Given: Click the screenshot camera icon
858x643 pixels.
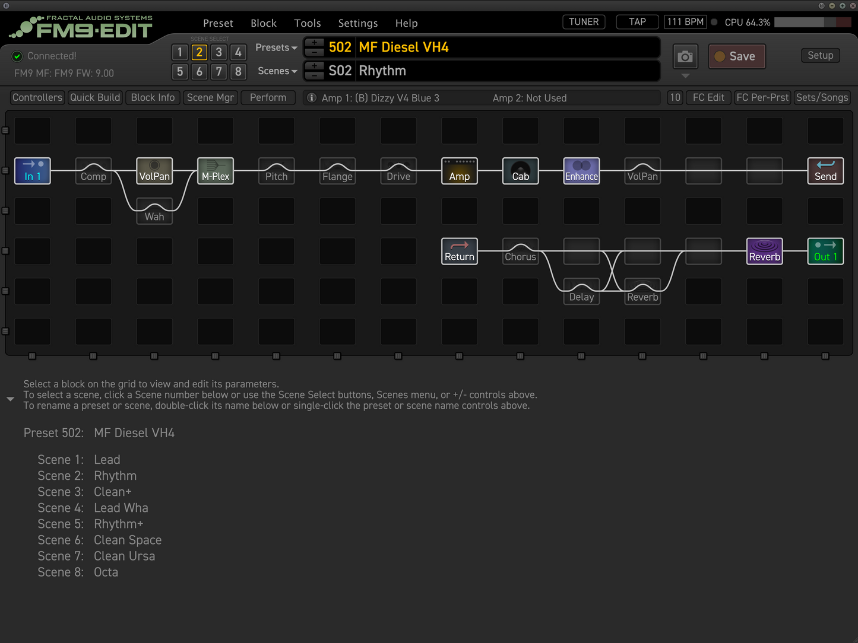Looking at the screenshot, I should click(x=685, y=56).
